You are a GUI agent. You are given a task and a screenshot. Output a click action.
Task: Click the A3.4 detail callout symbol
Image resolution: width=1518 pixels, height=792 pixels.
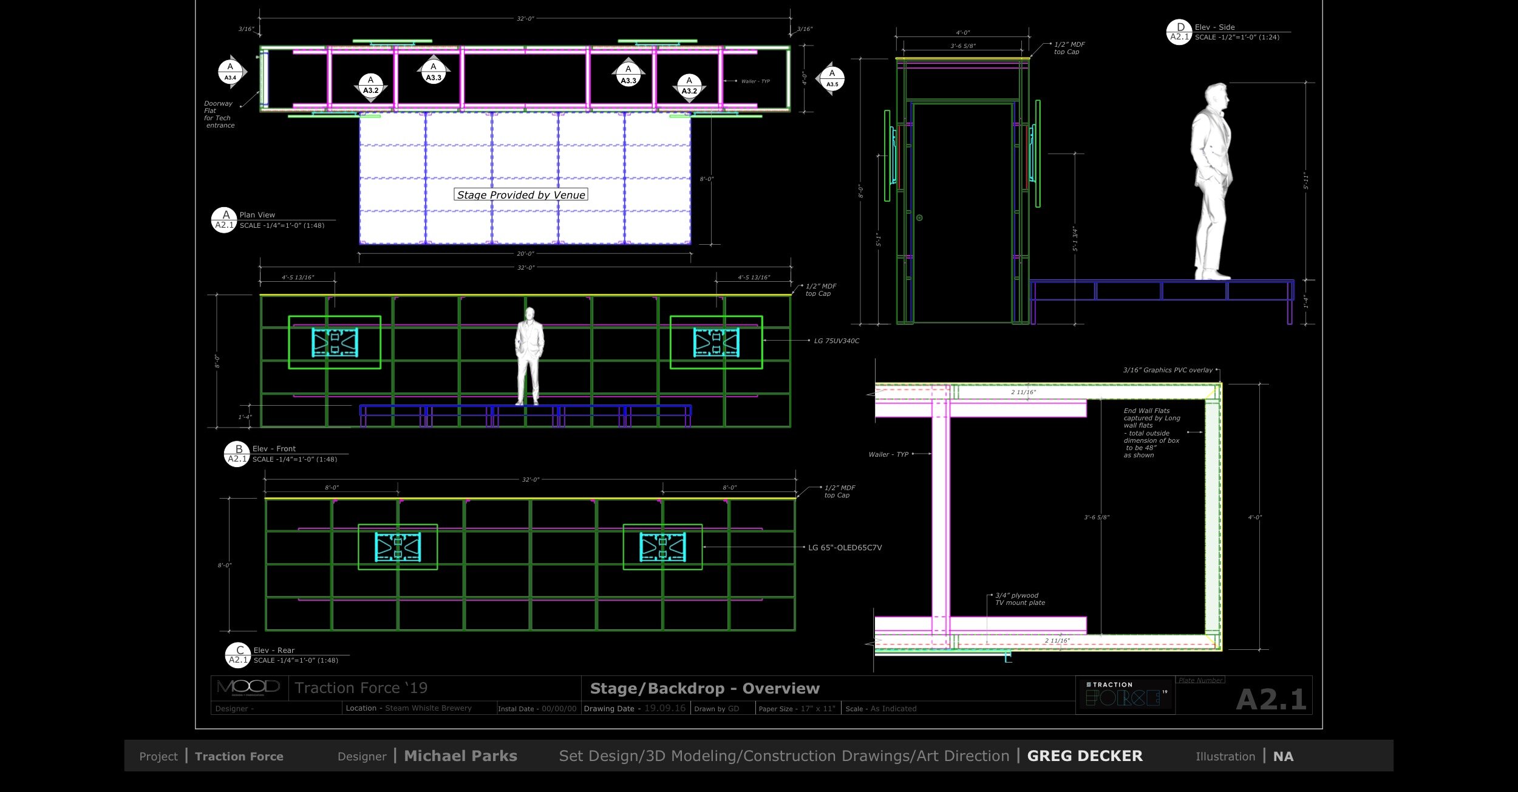(x=230, y=72)
